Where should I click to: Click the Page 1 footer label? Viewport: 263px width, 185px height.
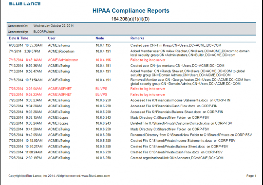pyautogui.click(x=251, y=176)
